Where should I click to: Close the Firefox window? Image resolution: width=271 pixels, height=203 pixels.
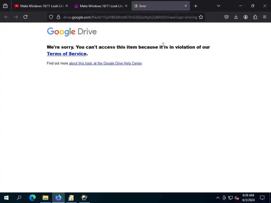265,6
